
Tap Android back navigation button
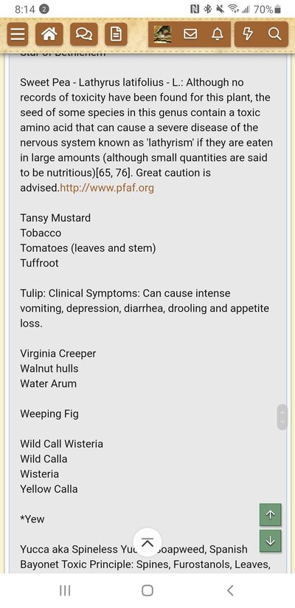pyautogui.click(x=230, y=590)
